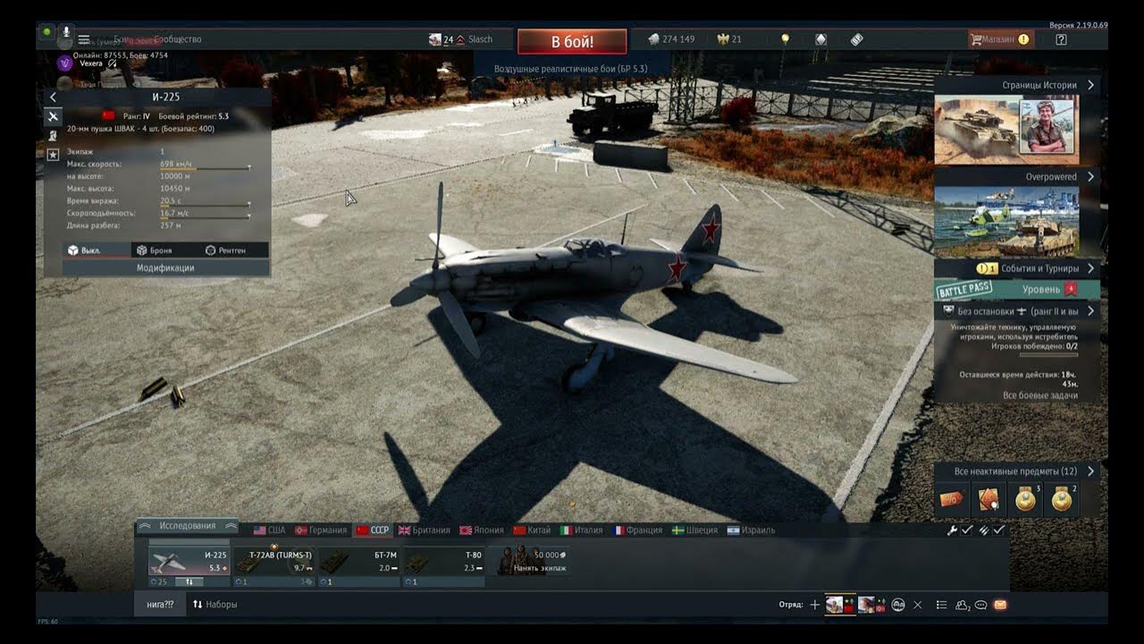
Task: Click the green online status indicator
Action: click(x=46, y=32)
